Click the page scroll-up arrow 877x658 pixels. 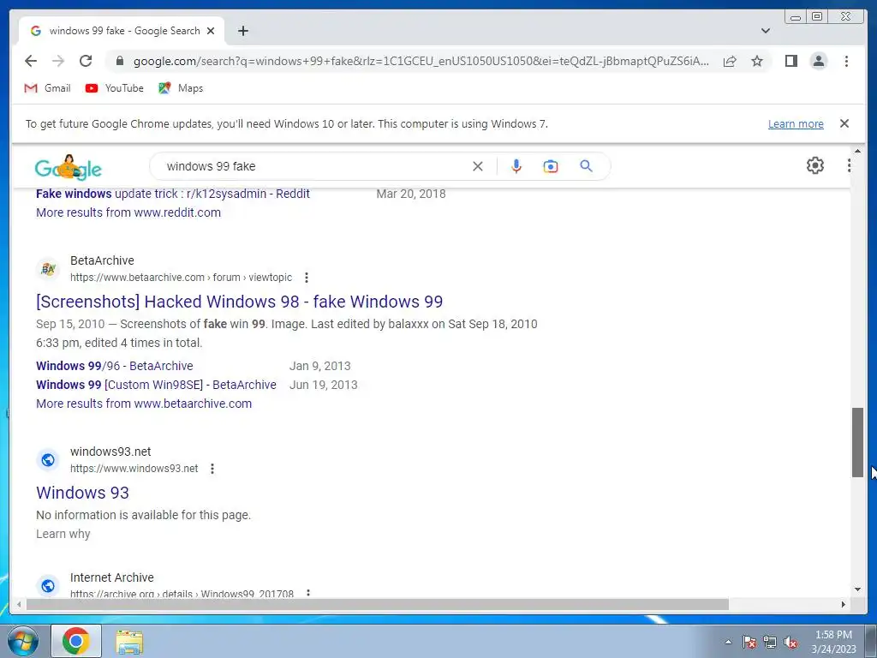[x=858, y=151]
